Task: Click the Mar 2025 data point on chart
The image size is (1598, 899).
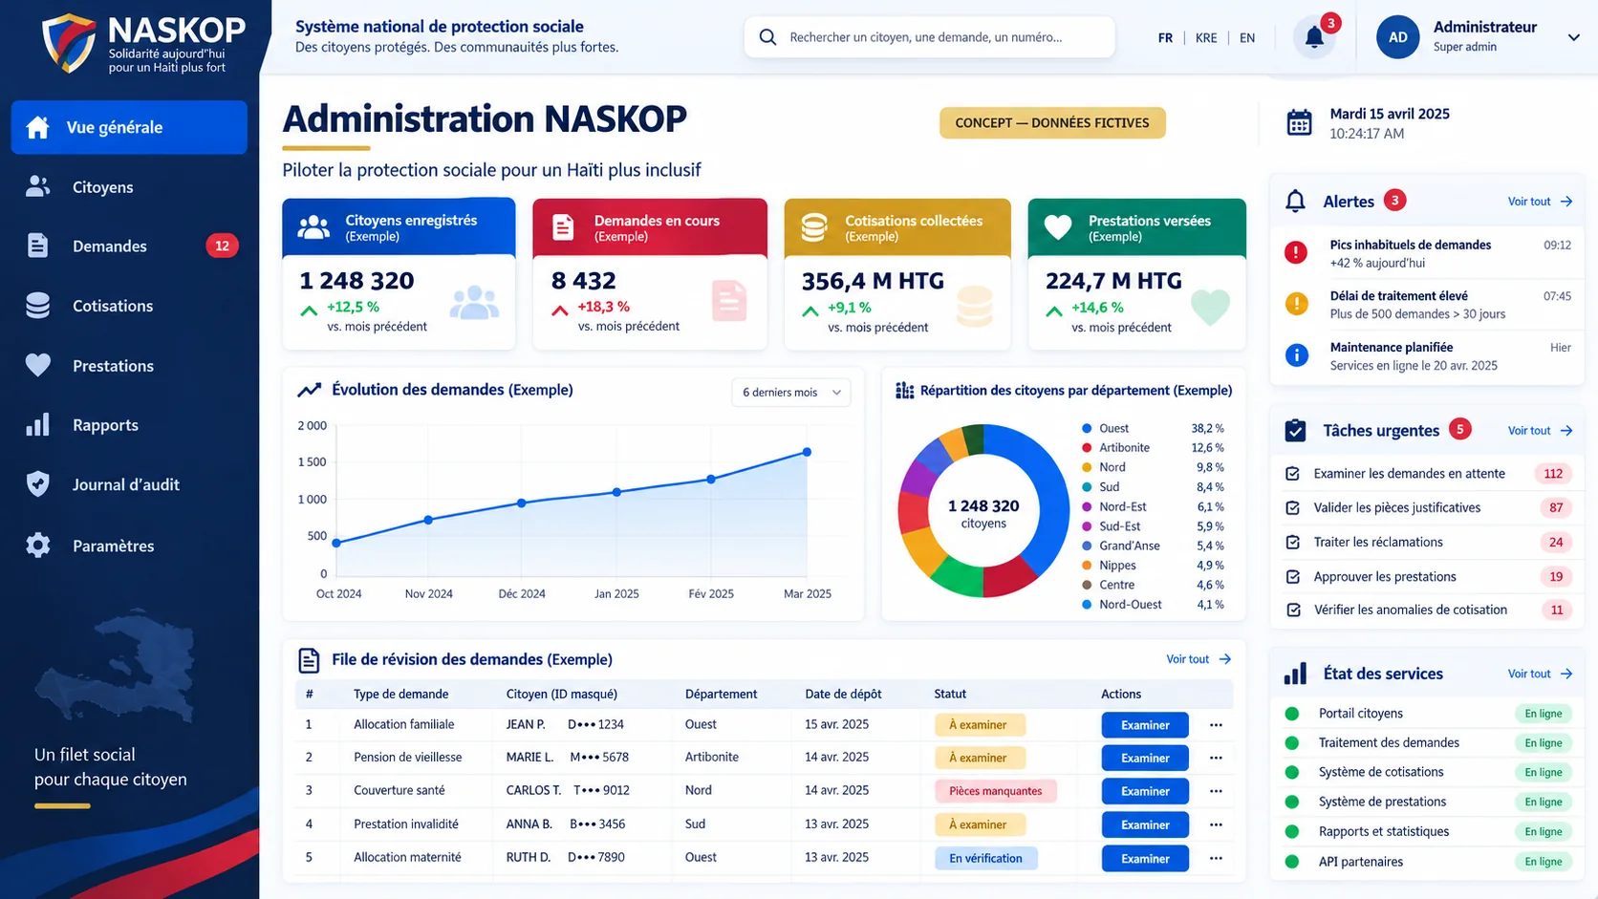Action: [808, 452]
